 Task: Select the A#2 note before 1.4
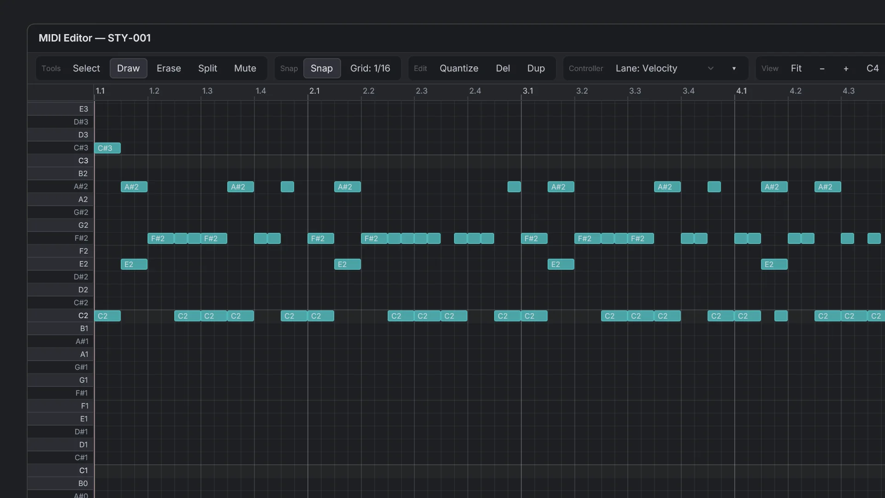click(x=241, y=187)
